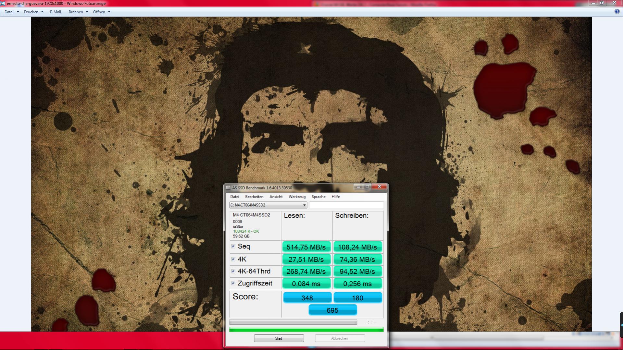The width and height of the screenshot is (623, 350).
Task: Open the Datei menu in AS SSD Benchmark
Action: pos(235,197)
